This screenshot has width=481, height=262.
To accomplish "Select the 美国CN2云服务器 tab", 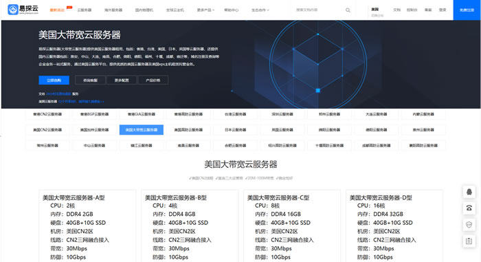I will point(47,130).
